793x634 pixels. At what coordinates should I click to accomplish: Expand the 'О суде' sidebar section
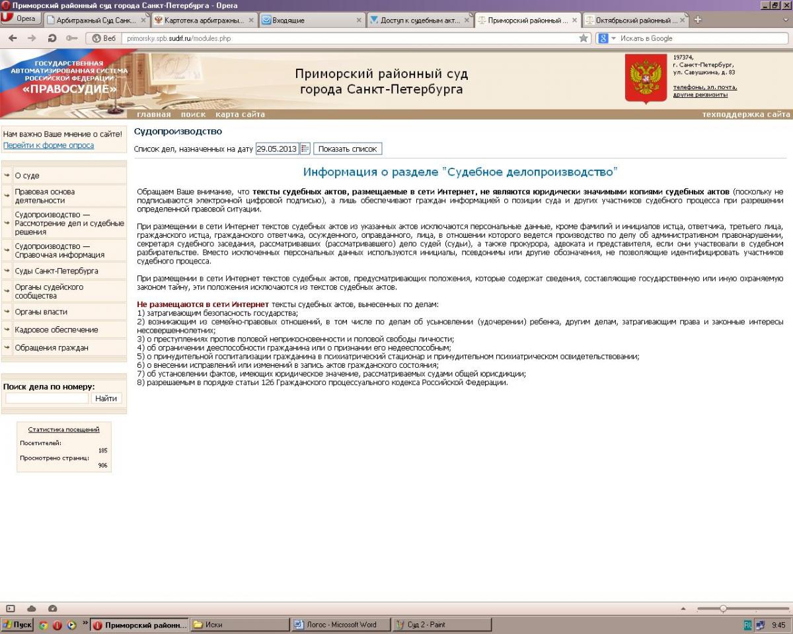point(27,176)
